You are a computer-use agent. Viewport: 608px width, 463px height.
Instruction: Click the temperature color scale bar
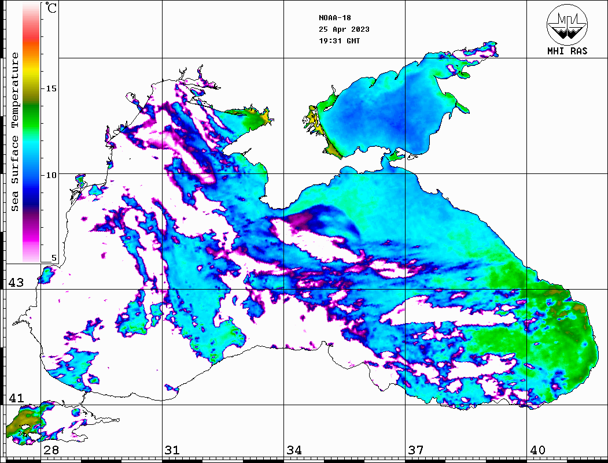pos(31,132)
